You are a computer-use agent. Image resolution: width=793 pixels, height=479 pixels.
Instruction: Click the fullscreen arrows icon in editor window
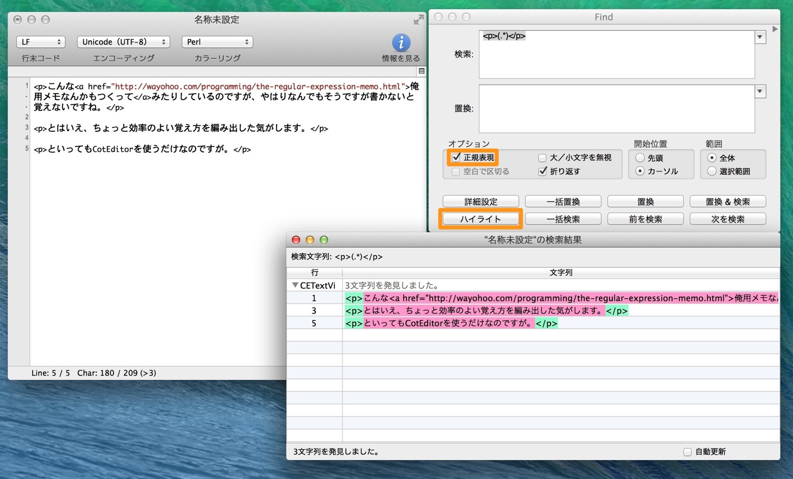tap(418, 20)
